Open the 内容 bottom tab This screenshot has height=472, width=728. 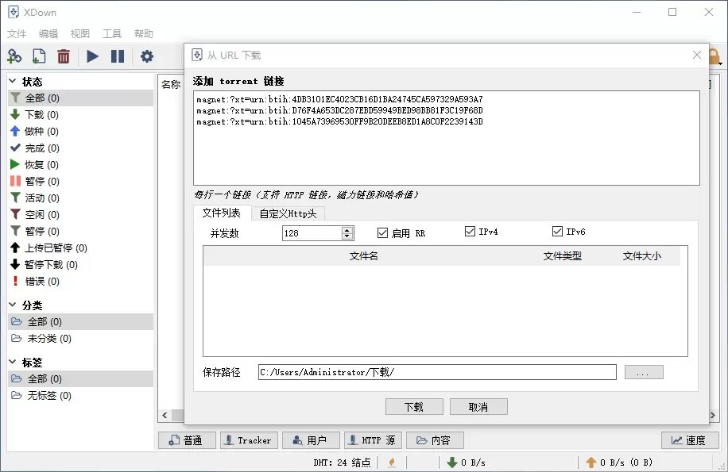[x=435, y=440]
